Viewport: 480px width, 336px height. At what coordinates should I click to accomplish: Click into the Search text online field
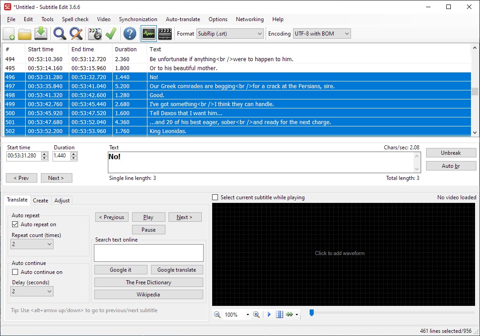pyautogui.click(x=149, y=253)
